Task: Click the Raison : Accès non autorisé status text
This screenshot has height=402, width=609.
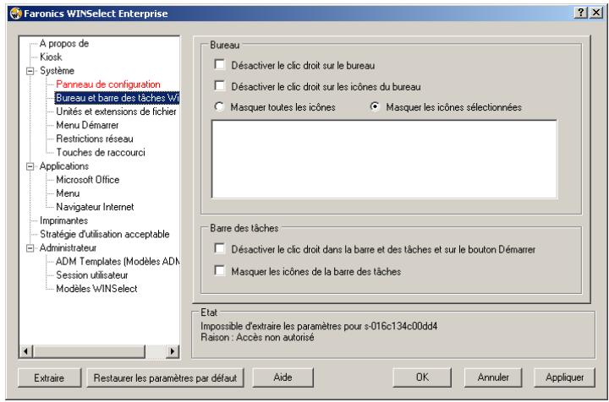Action: coord(257,337)
